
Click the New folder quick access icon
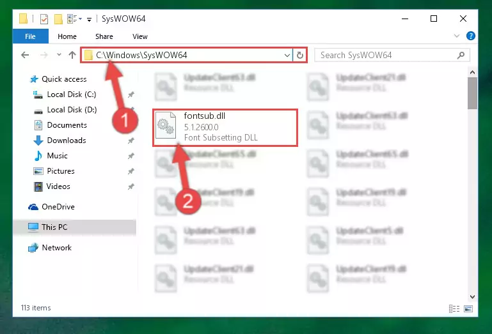coord(58,19)
